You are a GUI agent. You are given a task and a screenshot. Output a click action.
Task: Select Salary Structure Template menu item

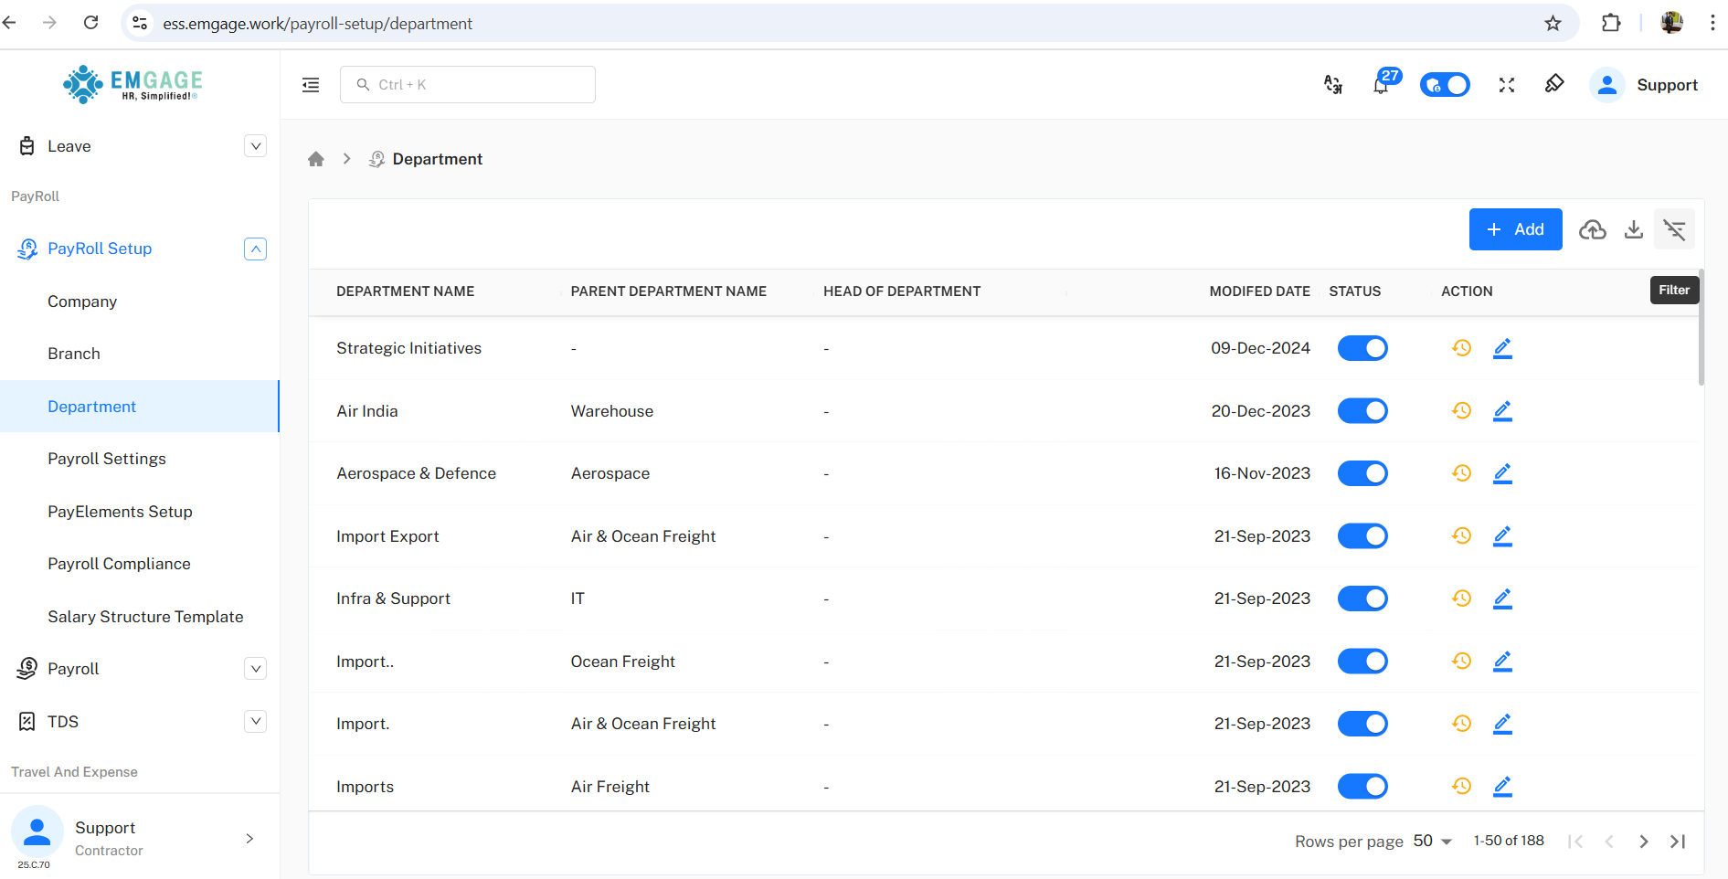pyautogui.click(x=145, y=617)
